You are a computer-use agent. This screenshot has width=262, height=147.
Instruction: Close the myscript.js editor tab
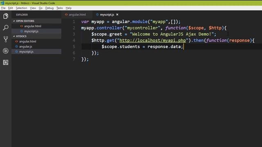coord(117,15)
